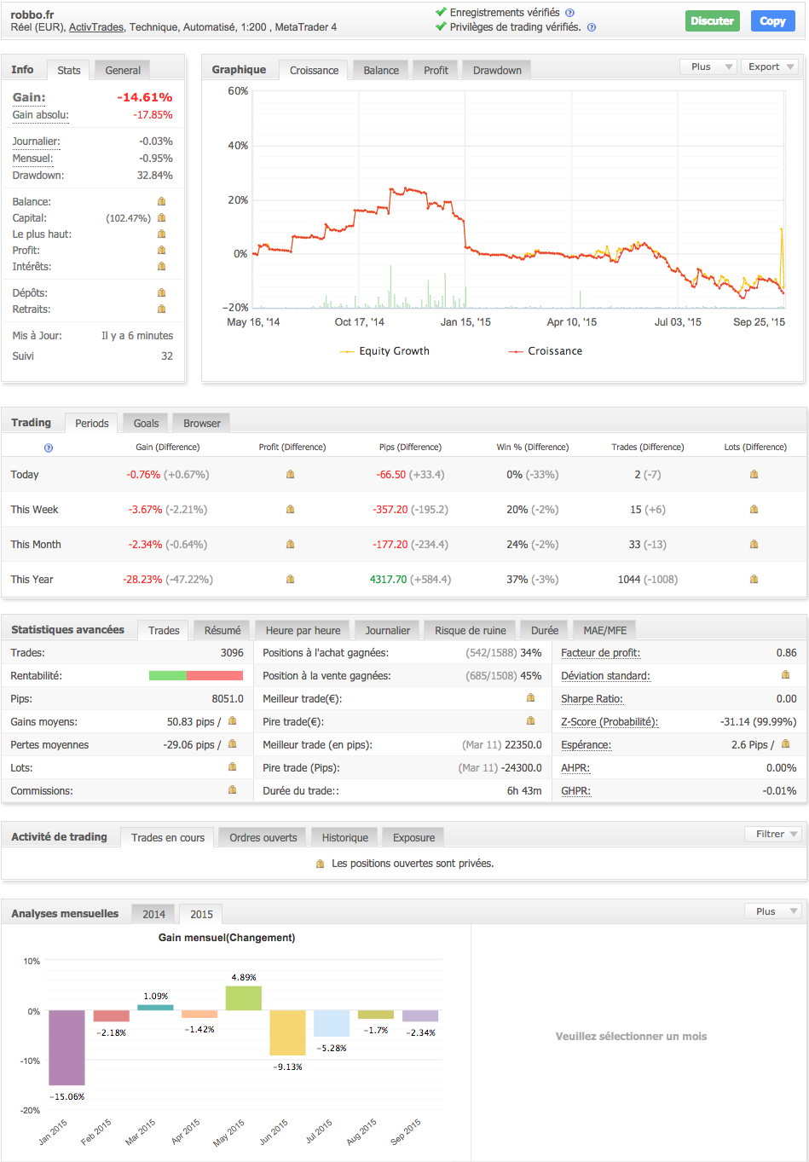Click the lock icon beside Dépôts
809x1162 pixels.
[x=161, y=293]
